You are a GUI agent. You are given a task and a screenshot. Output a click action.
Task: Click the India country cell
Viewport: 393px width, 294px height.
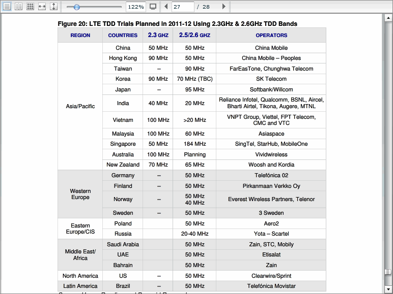[123, 103]
